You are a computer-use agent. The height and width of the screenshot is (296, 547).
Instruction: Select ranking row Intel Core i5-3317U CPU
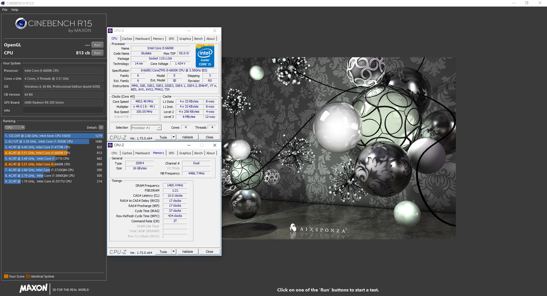(x=54, y=181)
